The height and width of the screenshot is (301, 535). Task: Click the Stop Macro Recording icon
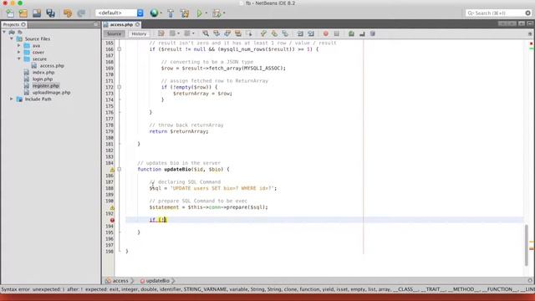[337, 33]
